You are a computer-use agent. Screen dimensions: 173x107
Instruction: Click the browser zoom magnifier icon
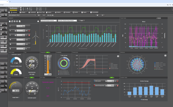[x=170, y=5]
